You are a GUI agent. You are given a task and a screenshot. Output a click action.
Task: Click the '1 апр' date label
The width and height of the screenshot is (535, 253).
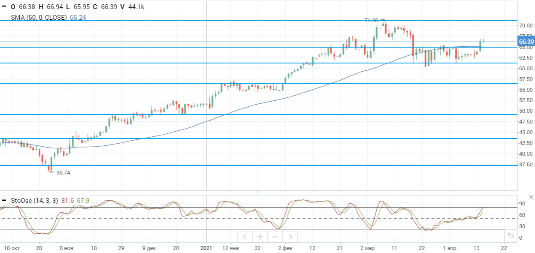[449, 248]
